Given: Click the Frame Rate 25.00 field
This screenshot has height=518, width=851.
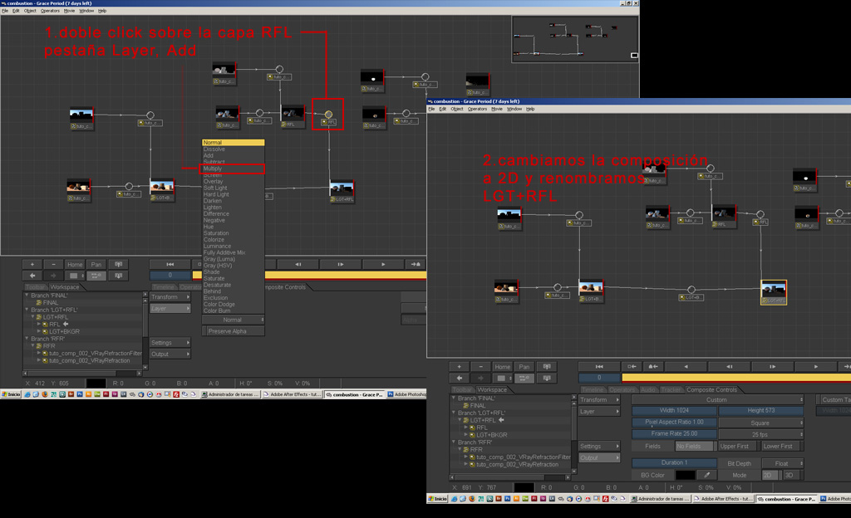Looking at the screenshot, I should coord(674,434).
